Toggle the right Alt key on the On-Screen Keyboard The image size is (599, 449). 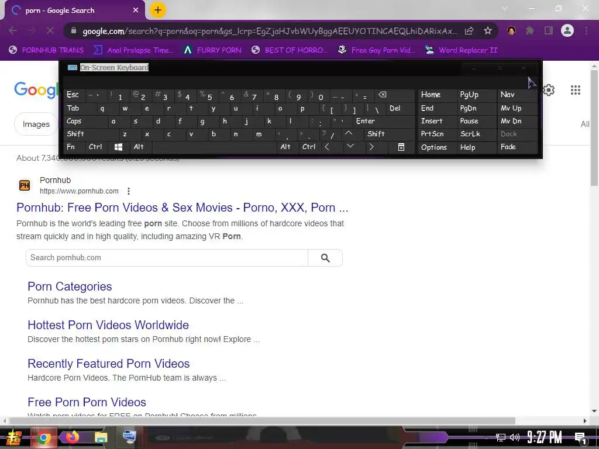point(288,147)
